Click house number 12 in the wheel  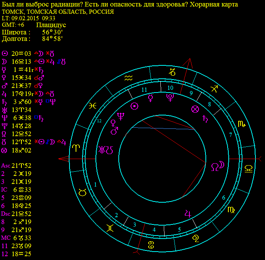pyautogui.click(x=99, y=121)
